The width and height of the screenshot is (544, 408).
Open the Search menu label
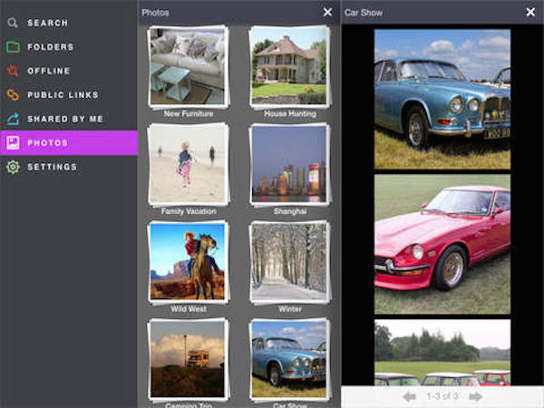(47, 23)
